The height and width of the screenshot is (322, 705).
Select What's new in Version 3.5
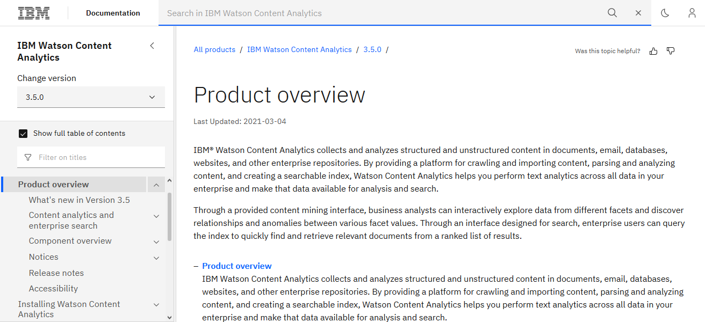pyautogui.click(x=79, y=200)
